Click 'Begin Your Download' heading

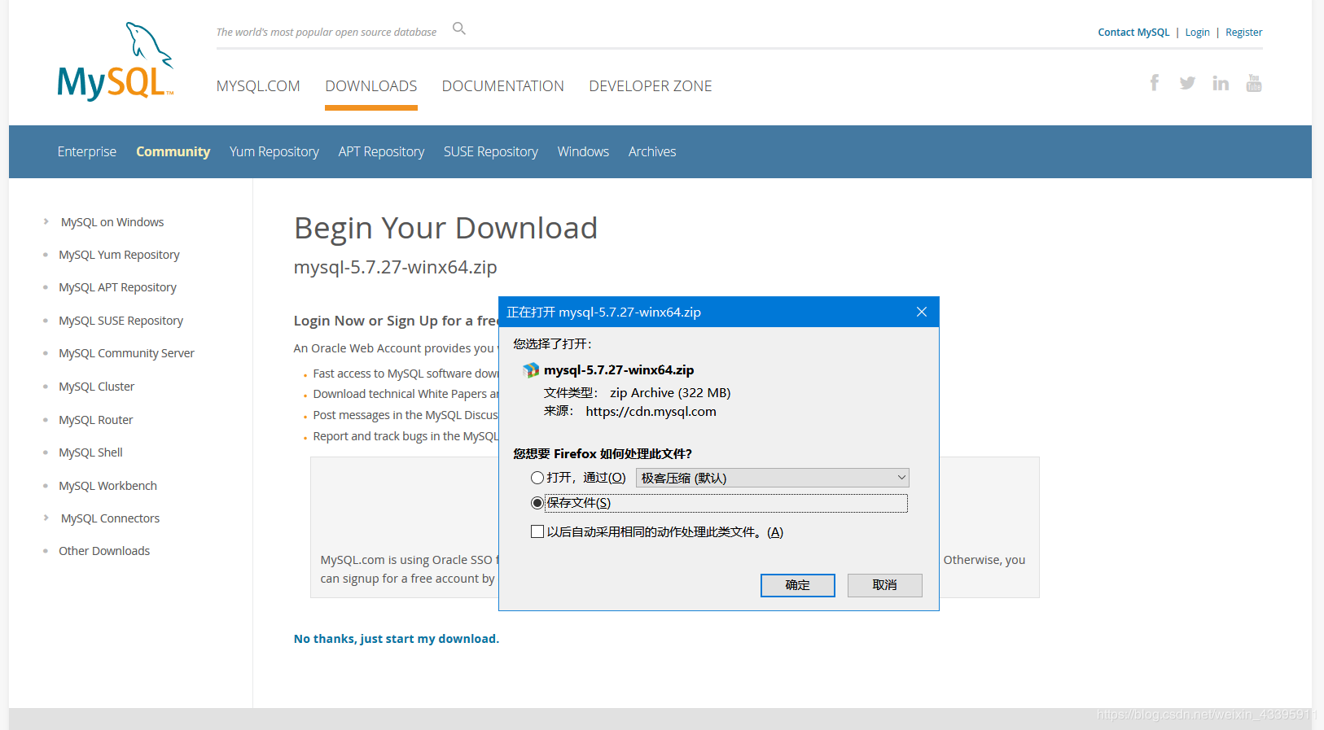pyautogui.click(x=445, y=228)
